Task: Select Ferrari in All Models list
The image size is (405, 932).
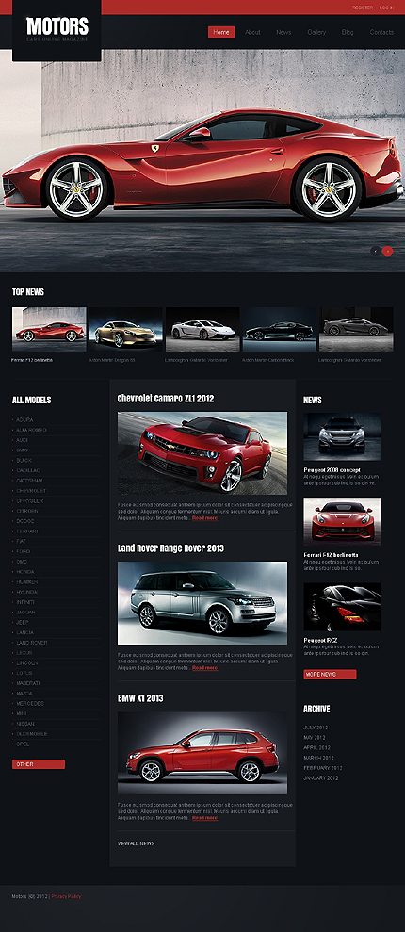Action: (27, 531)
